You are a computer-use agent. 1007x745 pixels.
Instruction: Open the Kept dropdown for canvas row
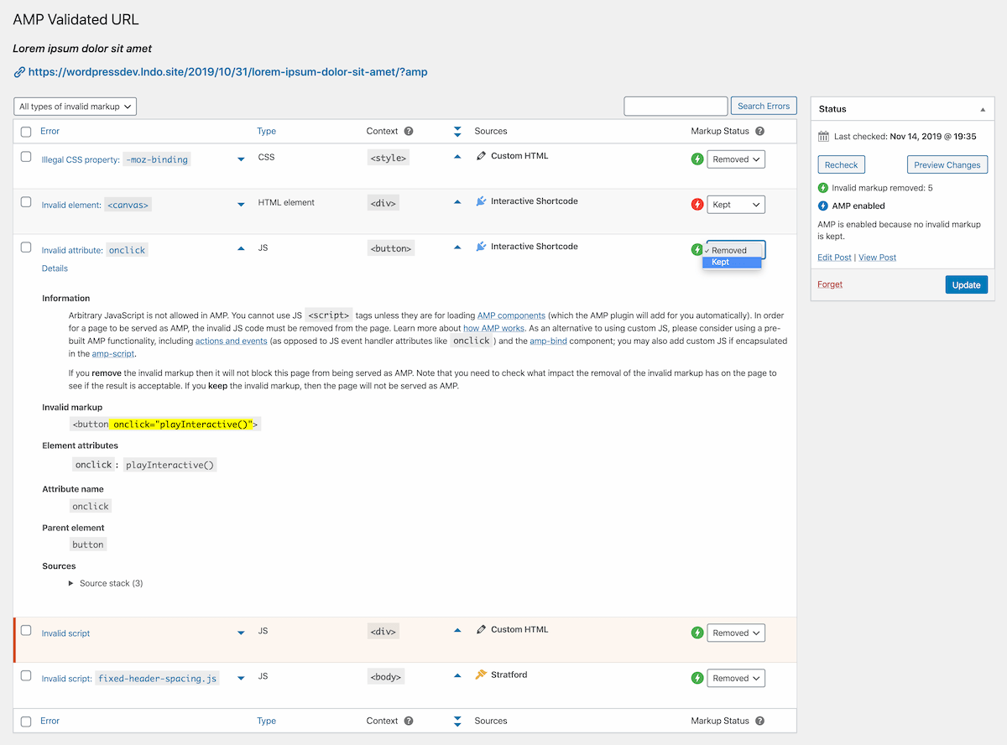click(x=736, y=204)
